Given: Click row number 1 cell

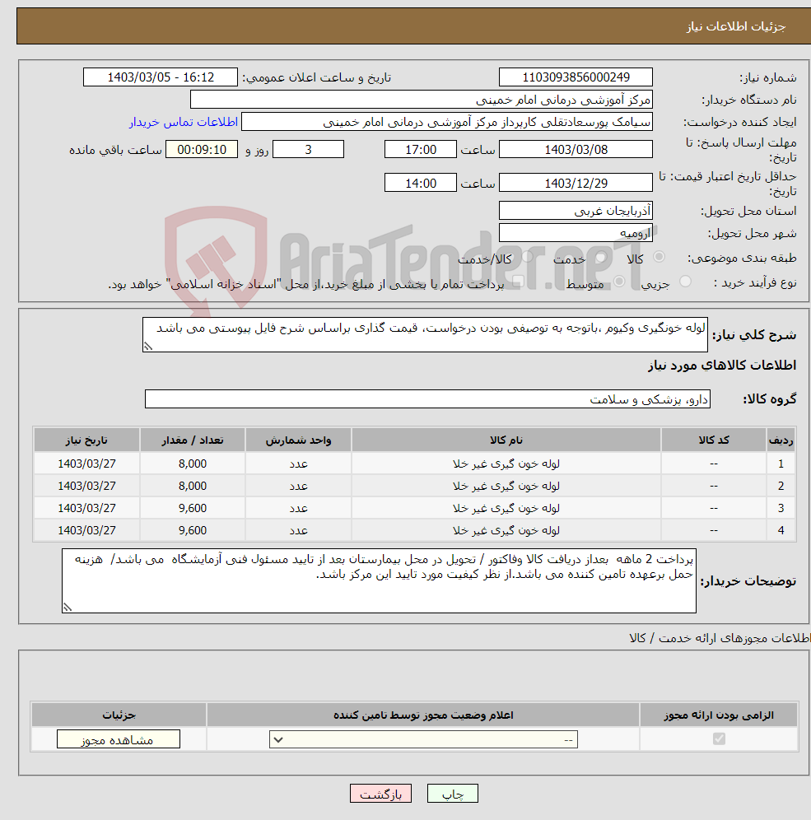Looking at the screenshot, I should pyautogui.click(x=781, y=464).
